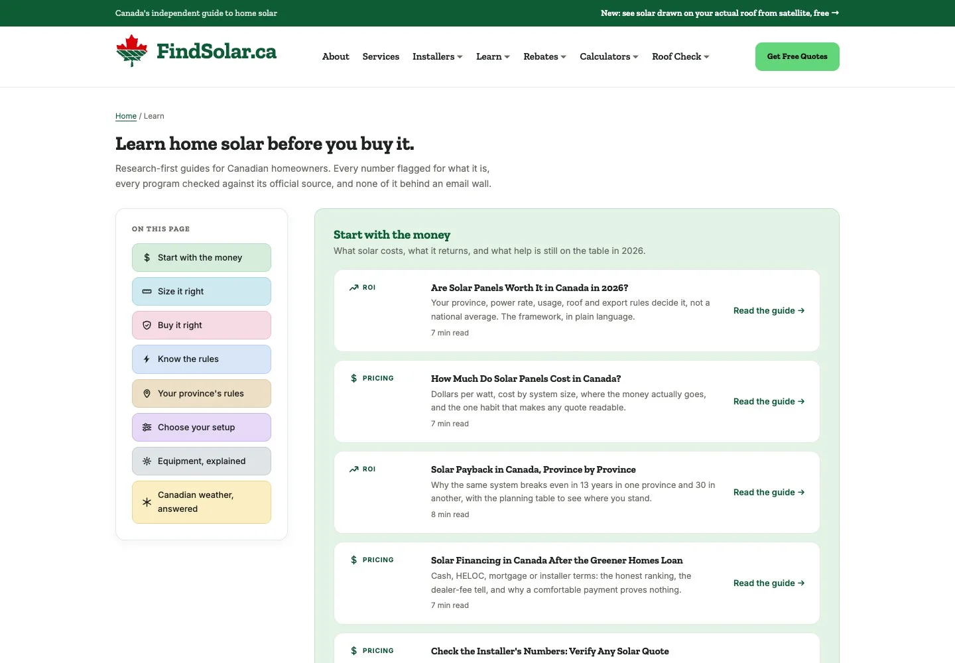Open the 'Solar Financing in Canada After the Greener Homes Loan' title

tap(557, 560)
